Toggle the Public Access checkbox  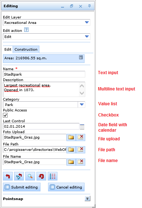(x=5, y=115)
